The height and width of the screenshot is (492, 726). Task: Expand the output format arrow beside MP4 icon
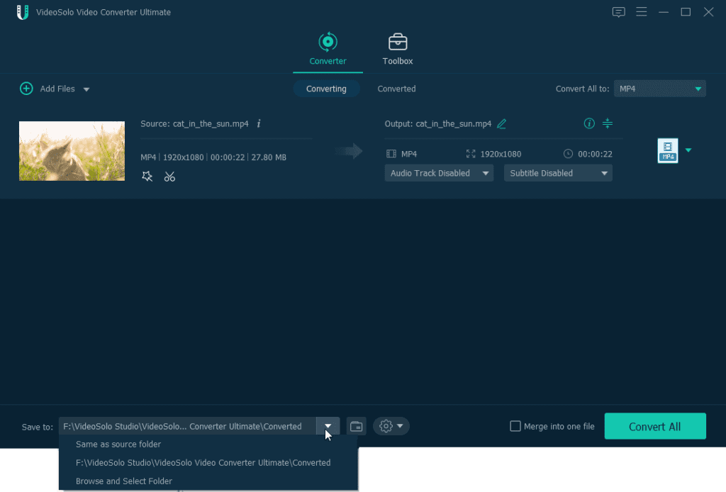688,150
